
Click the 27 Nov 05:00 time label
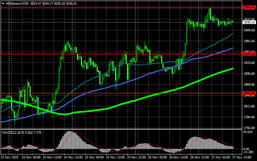coord(220,157)
